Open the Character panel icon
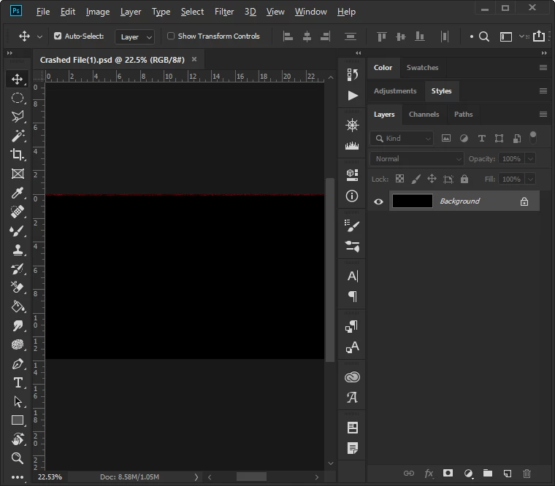Screen dimensions: 555x486 pyautogui.click(x=353, y=276)
